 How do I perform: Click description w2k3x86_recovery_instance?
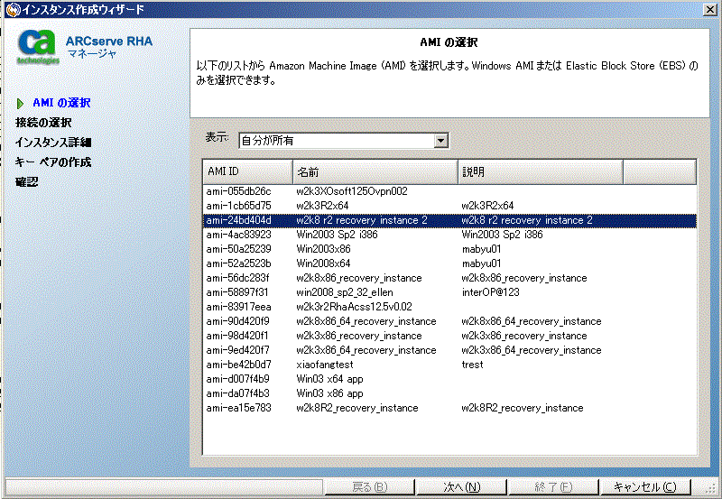[x=524, y=336]
